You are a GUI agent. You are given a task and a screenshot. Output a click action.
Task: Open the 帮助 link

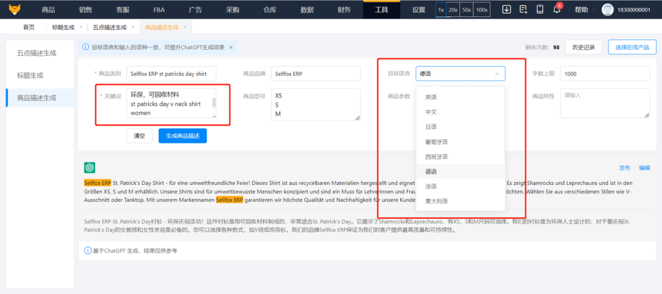pyautogui.click(x=581, y=10)
